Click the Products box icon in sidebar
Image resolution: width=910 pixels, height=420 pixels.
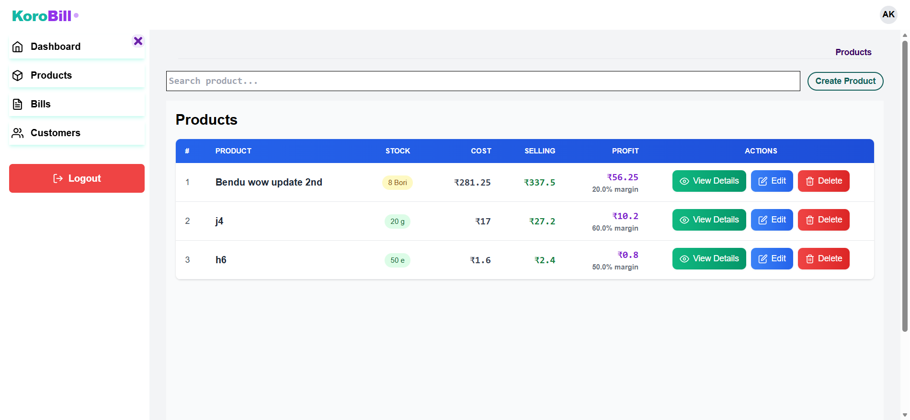pyautogui.click(x=18, y=76)
